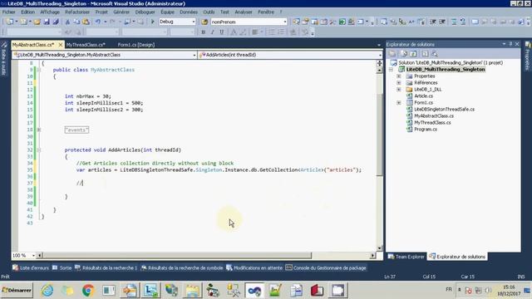Open the Refactoriser menu
Viewport: 532px width, 299px height.
(77, 12)
